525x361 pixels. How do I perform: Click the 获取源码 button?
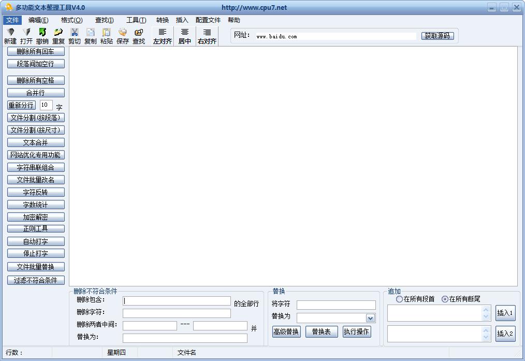click(438, 36)
